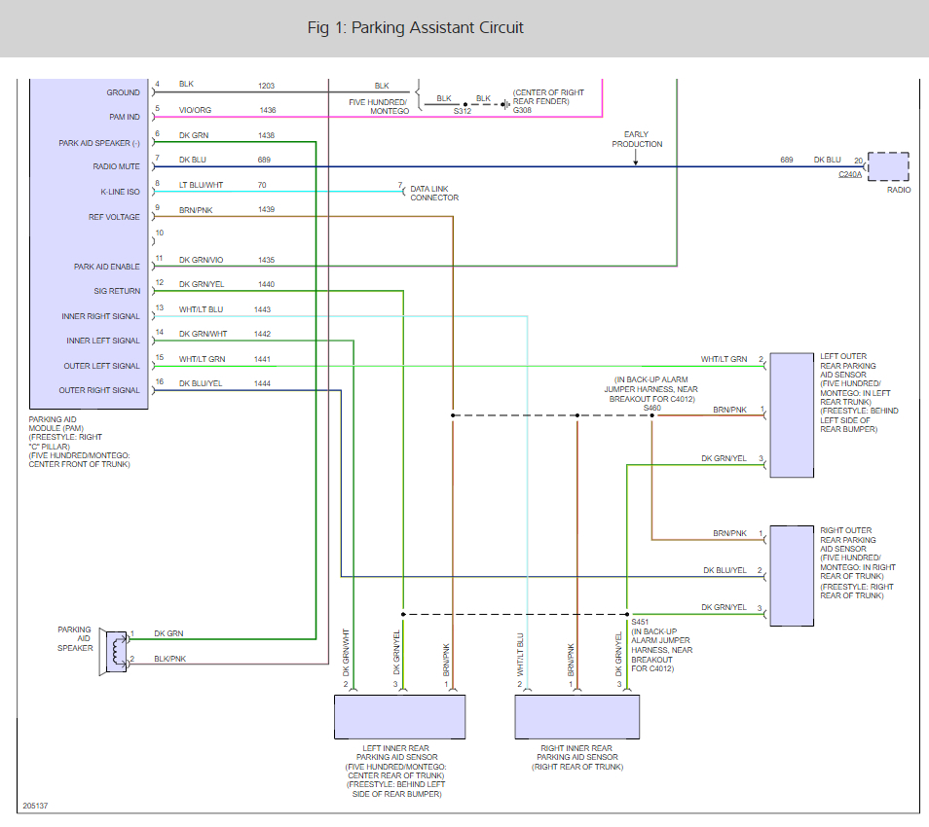Click the EARLY PRODUCTION note
Viewport: 929px width, 827px height.
(637, 139)
